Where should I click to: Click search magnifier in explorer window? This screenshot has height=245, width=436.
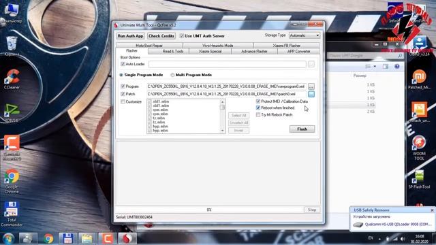(x=400, y=56)
